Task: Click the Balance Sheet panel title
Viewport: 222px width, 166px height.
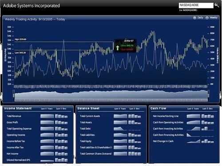Action: point(88,108)
